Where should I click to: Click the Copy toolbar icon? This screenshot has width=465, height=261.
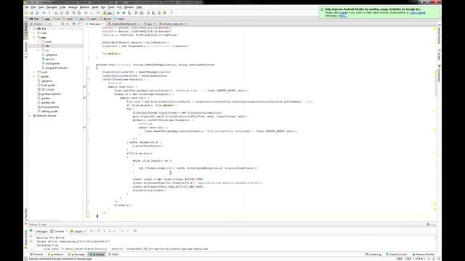[62, 13]
